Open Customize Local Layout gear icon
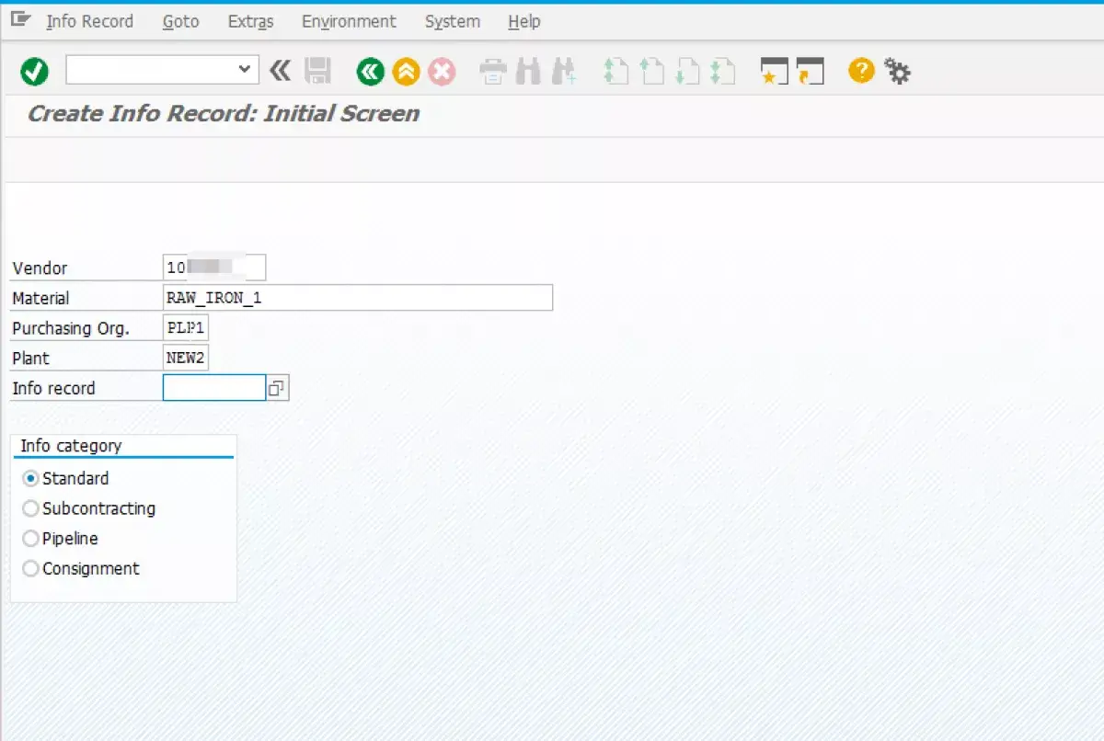 pos(897,70)
